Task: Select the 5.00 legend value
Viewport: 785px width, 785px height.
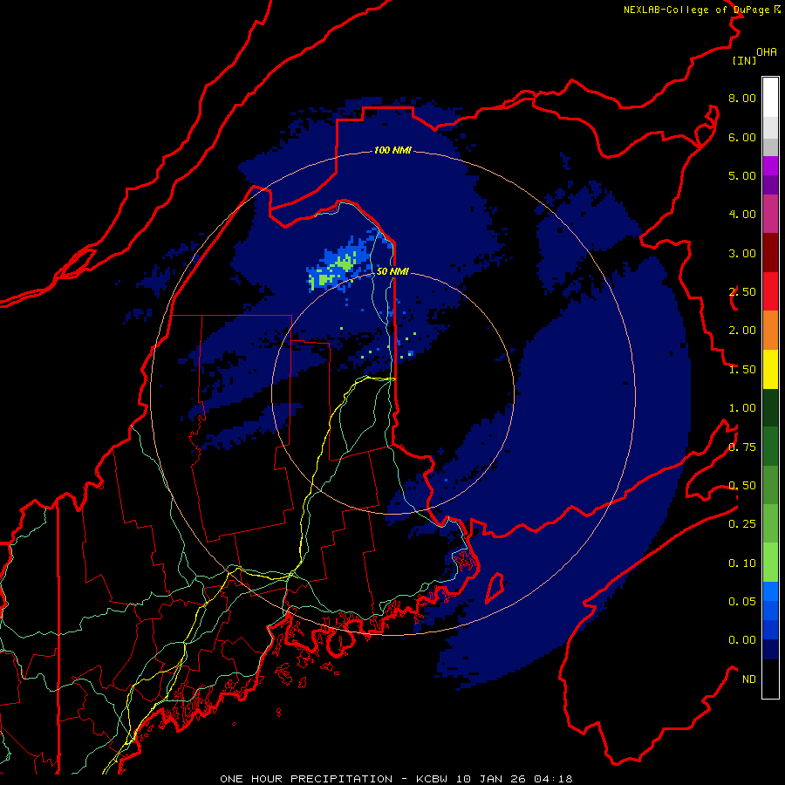Action: (742, 175)
